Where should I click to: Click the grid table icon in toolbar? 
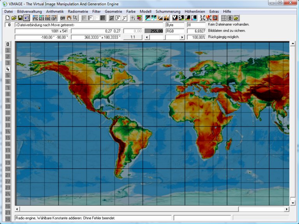(224, 18)
